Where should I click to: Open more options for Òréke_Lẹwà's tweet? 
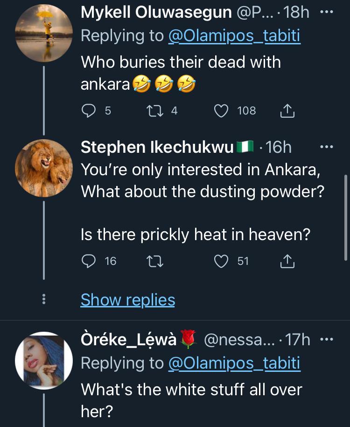point(329,340)
